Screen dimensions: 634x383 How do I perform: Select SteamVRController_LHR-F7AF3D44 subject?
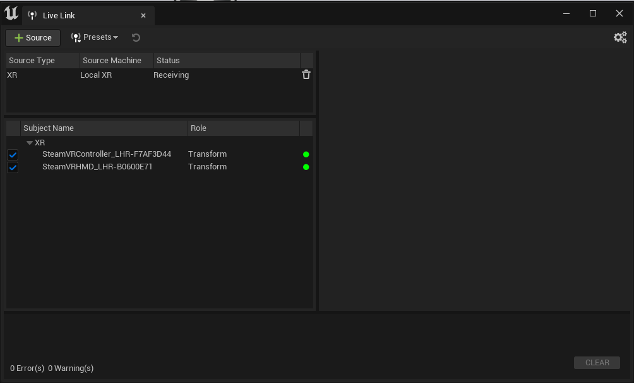(x=106, y=154)
